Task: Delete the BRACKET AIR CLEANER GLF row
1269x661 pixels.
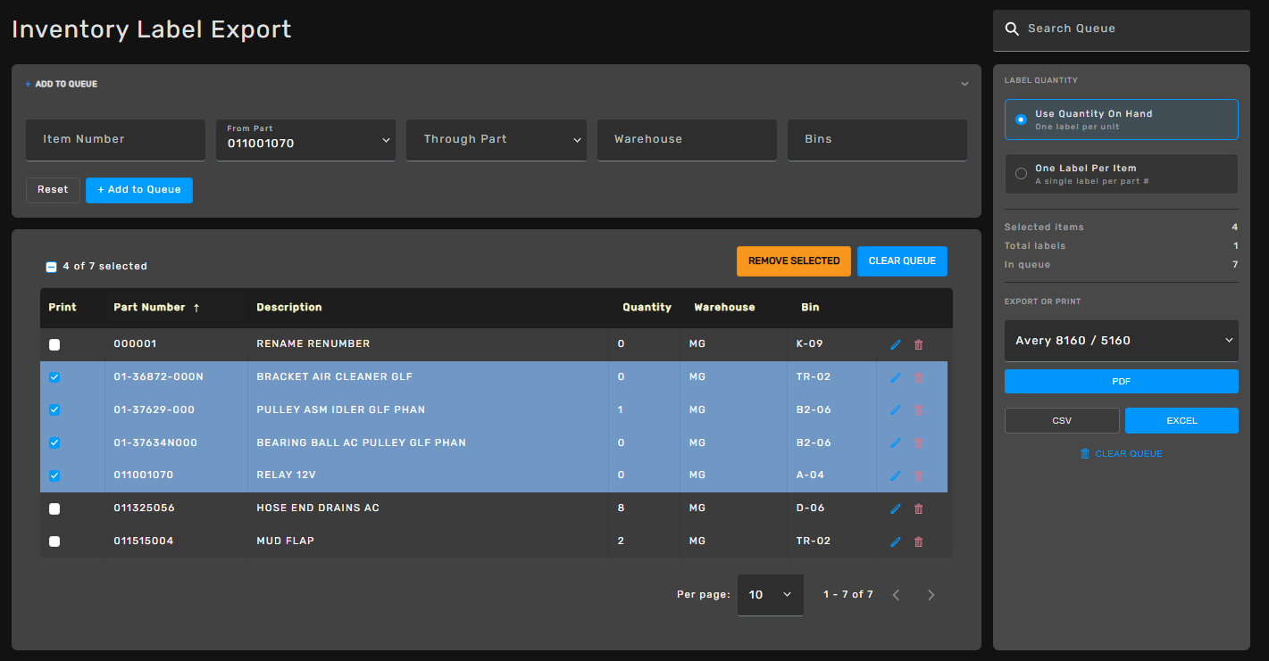Action: (x=919, y=377)
